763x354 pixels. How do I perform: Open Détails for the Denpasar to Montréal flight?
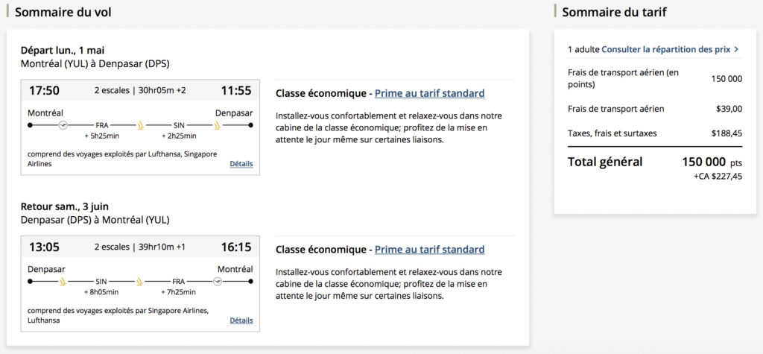click(x=241, y=320)
